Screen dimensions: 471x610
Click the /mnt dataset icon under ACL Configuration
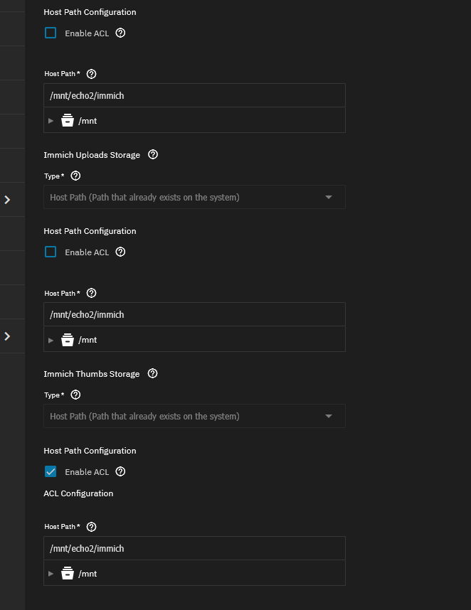pyautogui.click(x=68, y=574)
